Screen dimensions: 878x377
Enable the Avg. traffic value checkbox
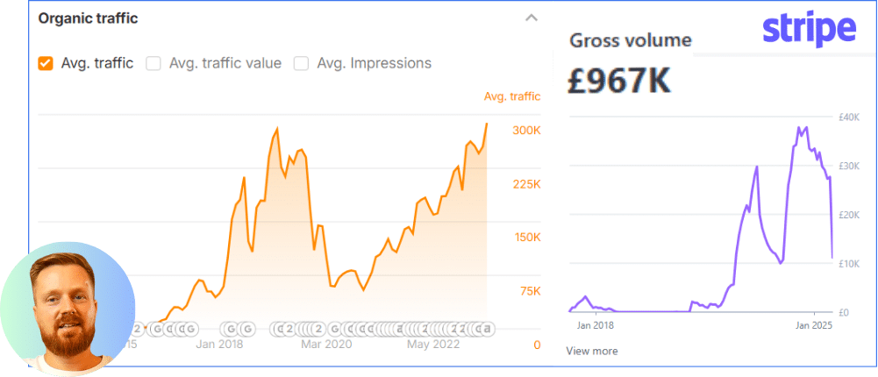(153, 63)
